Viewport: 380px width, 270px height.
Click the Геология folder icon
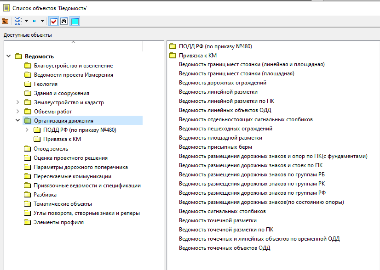click(x=28, y=84)
